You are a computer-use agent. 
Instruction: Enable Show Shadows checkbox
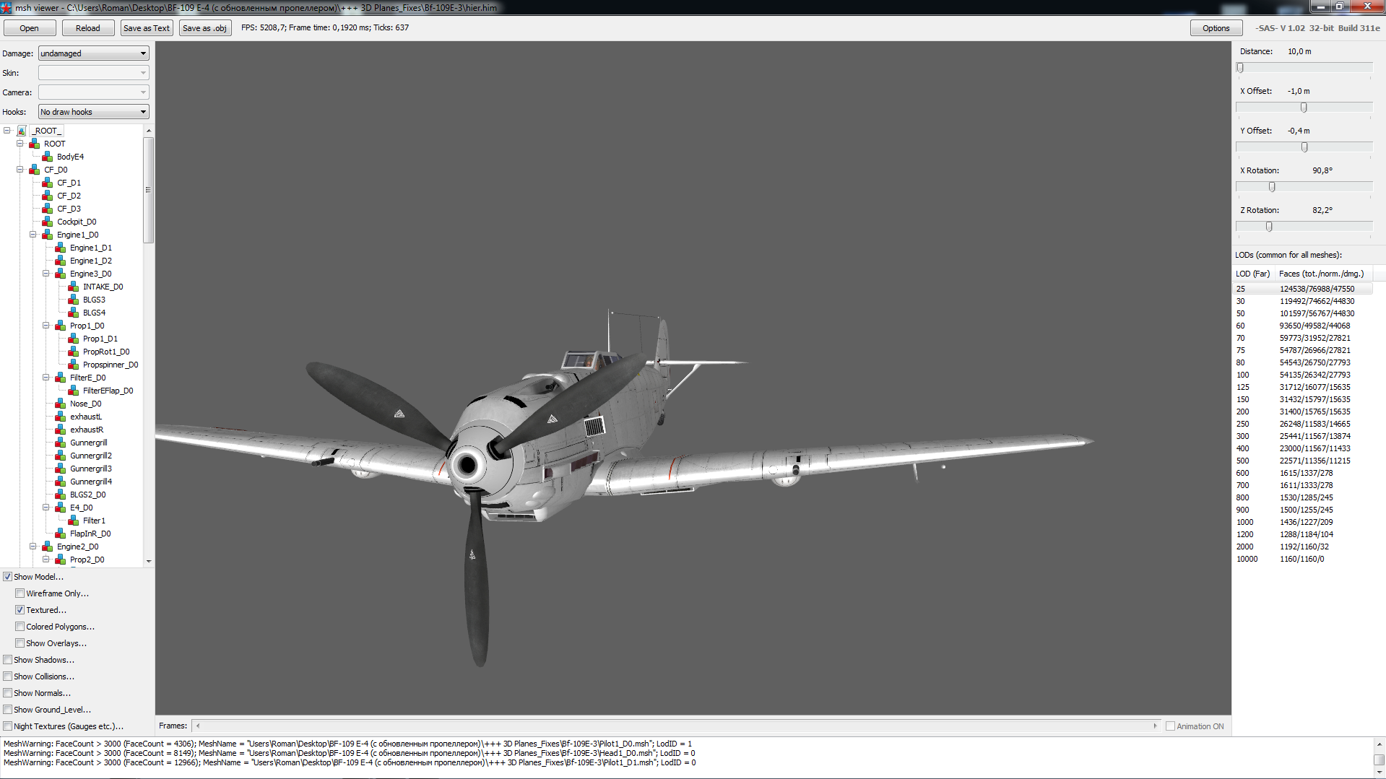click(x=8, y=660)
